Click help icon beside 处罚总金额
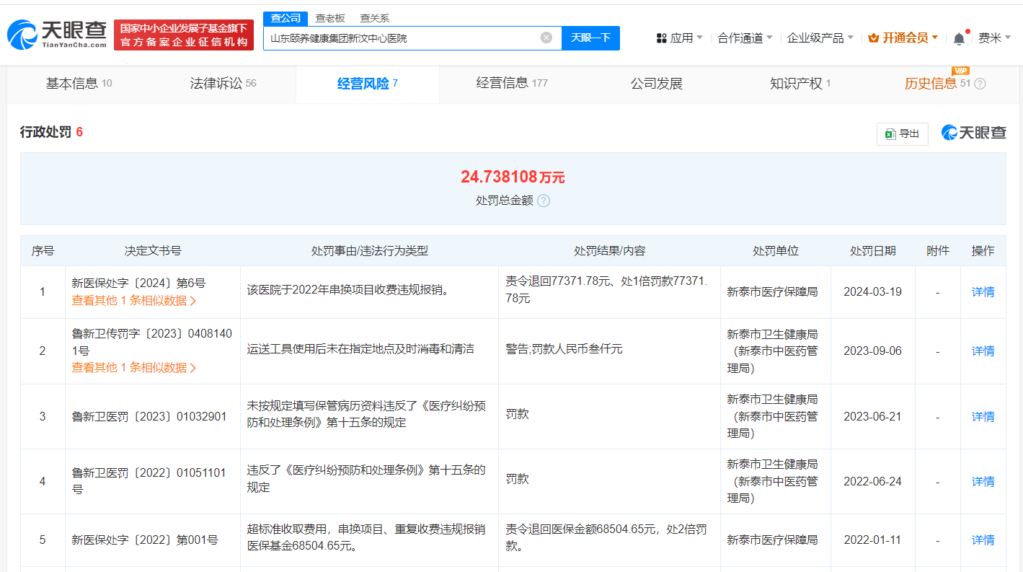Screen dimensions: 1023x572 click(x=544, y=201)
